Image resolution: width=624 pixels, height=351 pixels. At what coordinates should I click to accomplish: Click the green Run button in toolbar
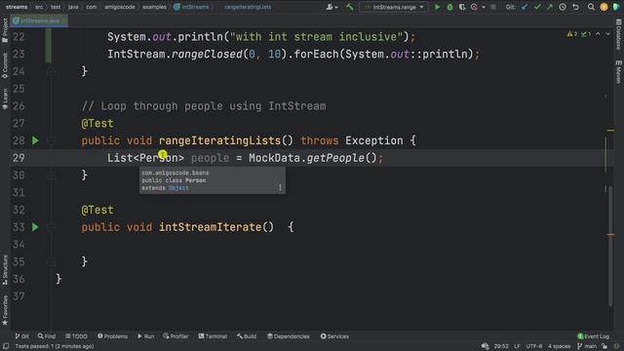coord(437,7)
